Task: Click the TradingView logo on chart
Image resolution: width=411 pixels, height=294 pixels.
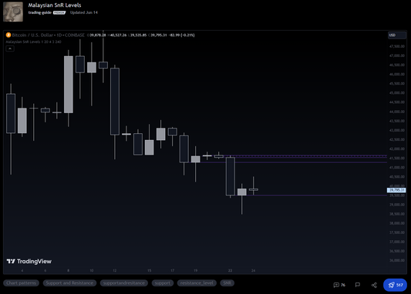Action: 29,262
